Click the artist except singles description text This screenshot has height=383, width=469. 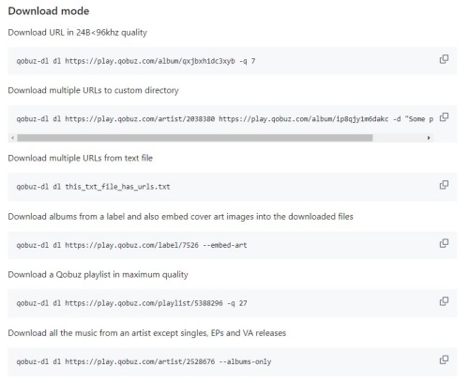coord(147,333)
